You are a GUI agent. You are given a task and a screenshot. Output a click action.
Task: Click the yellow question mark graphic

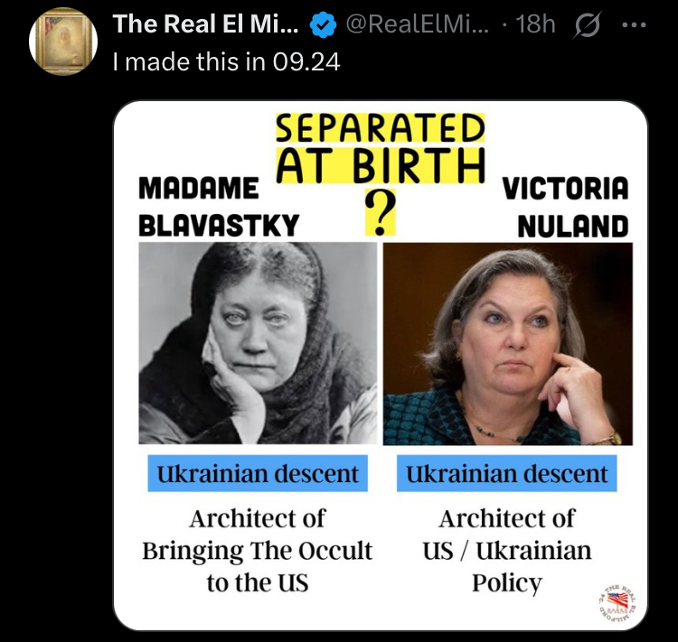coord(380,211)
